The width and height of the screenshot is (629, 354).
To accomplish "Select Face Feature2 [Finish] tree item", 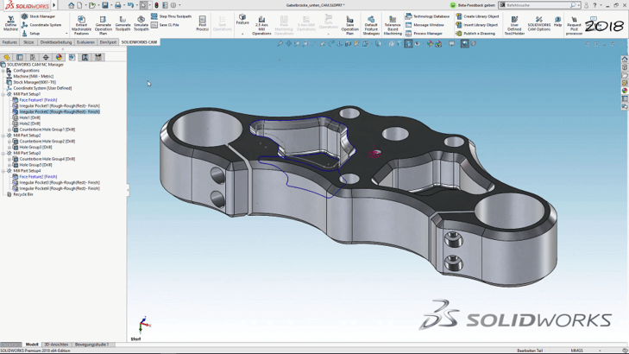I will [x=38, y=177].
